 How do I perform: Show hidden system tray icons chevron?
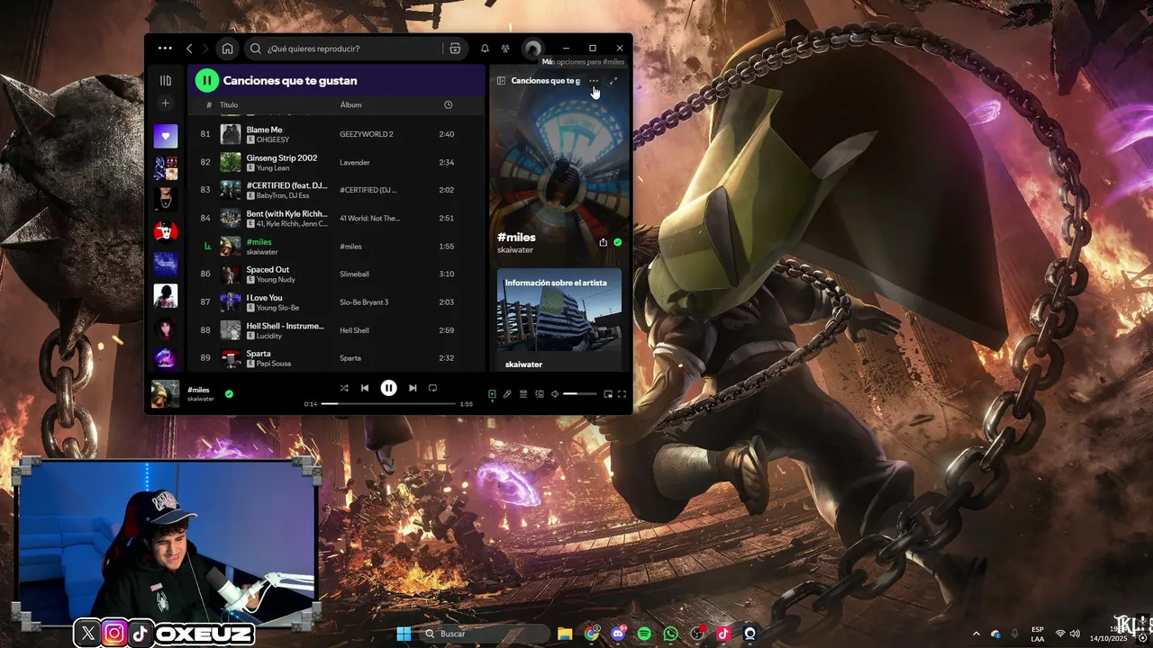(976, 634)
